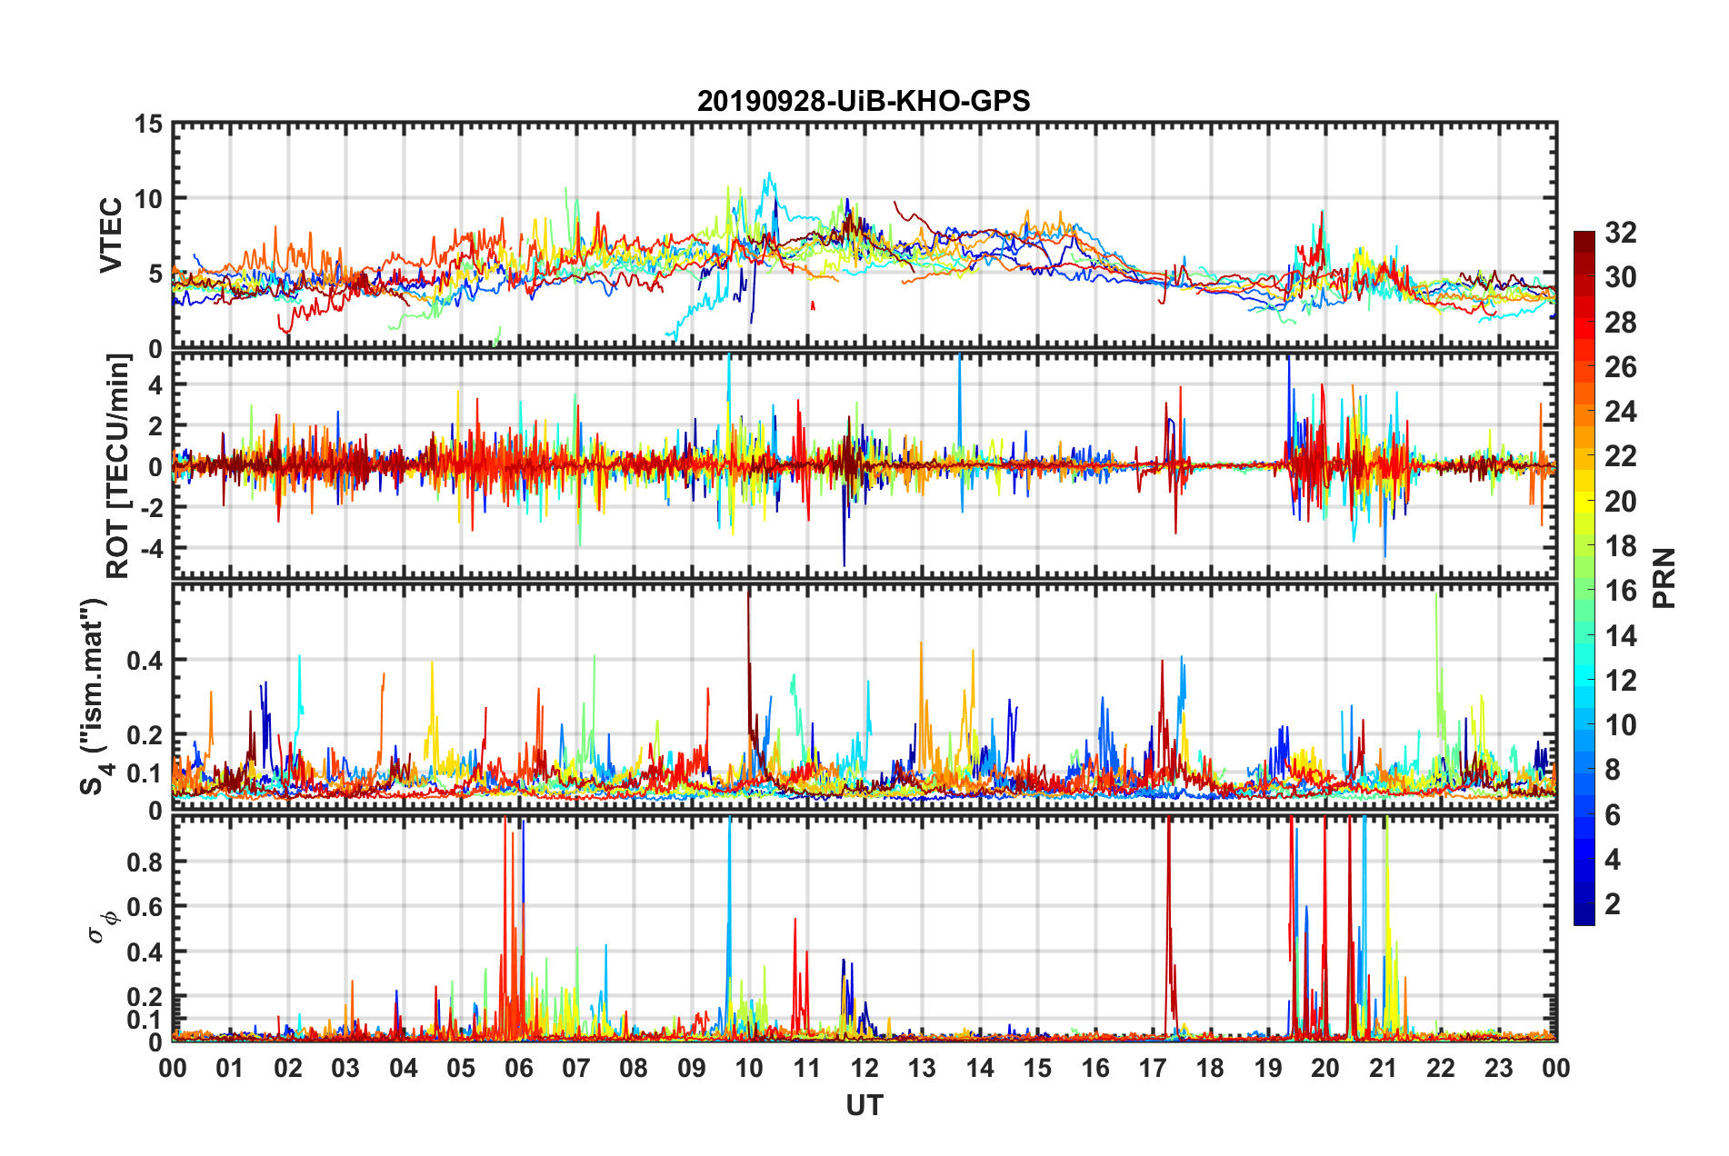The width and height of the screenshot is (1729, 1156).
Task: Click the PRN colorbar label
Action: click(1664, 578)
